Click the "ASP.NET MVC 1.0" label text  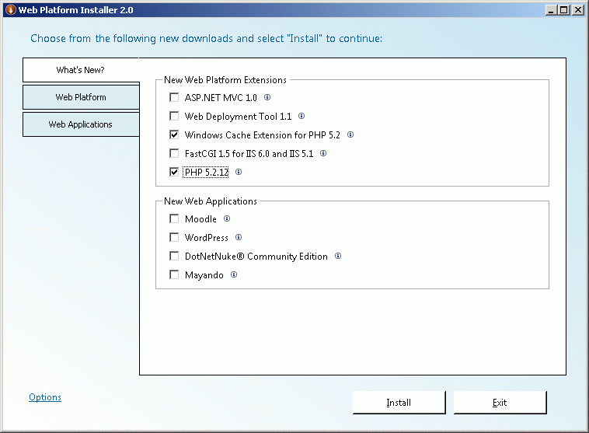tap(221, 98)
